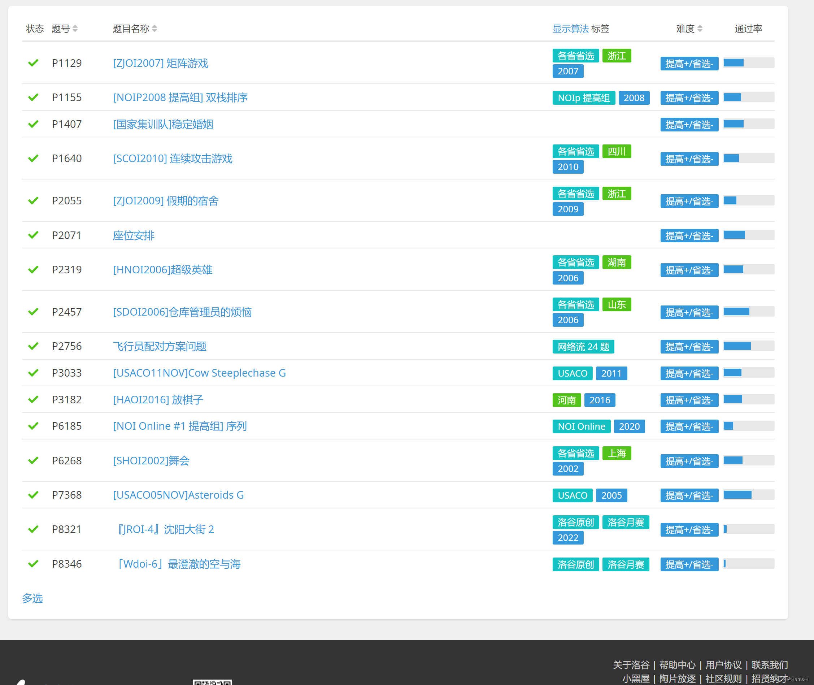Click the accepted checkmark for P2756
Image resolution: width=814 pixels, height=685 pixels.
(x=33, y=346)
